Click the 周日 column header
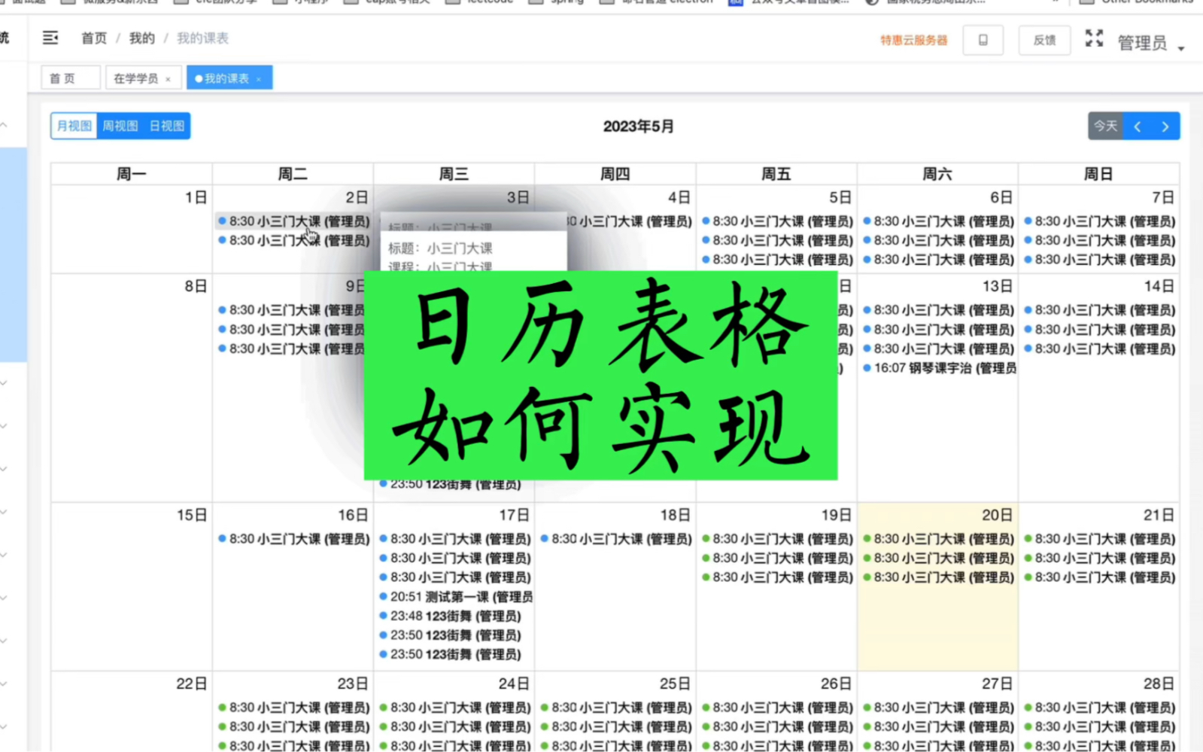 pyautogui.click(x=1098, y=174)
